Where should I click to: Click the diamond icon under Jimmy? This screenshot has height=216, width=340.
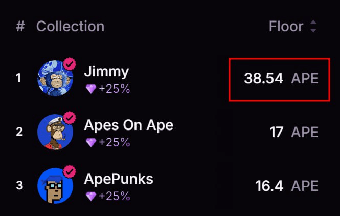pyautogui.click(x=90, y=89)
